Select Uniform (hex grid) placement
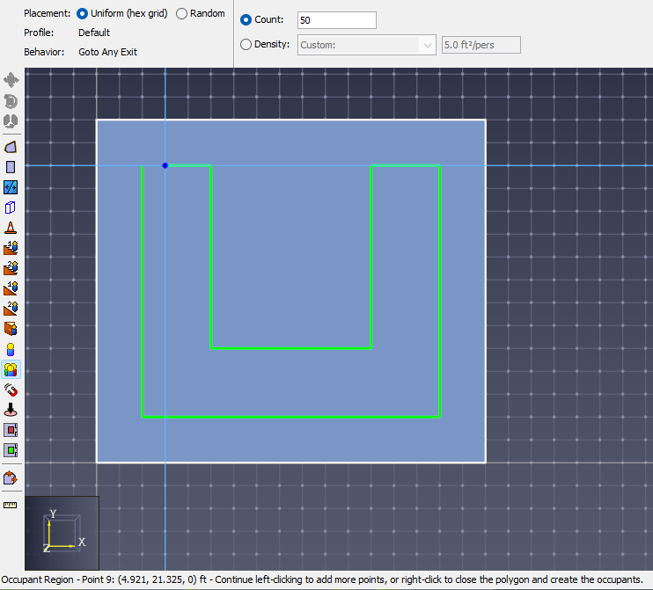The height and width of the screenshot is (590, 653). coord(122,13)
